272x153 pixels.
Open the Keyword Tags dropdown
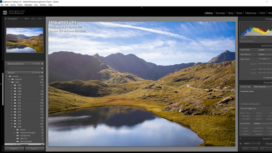click(x=262, y=87)
